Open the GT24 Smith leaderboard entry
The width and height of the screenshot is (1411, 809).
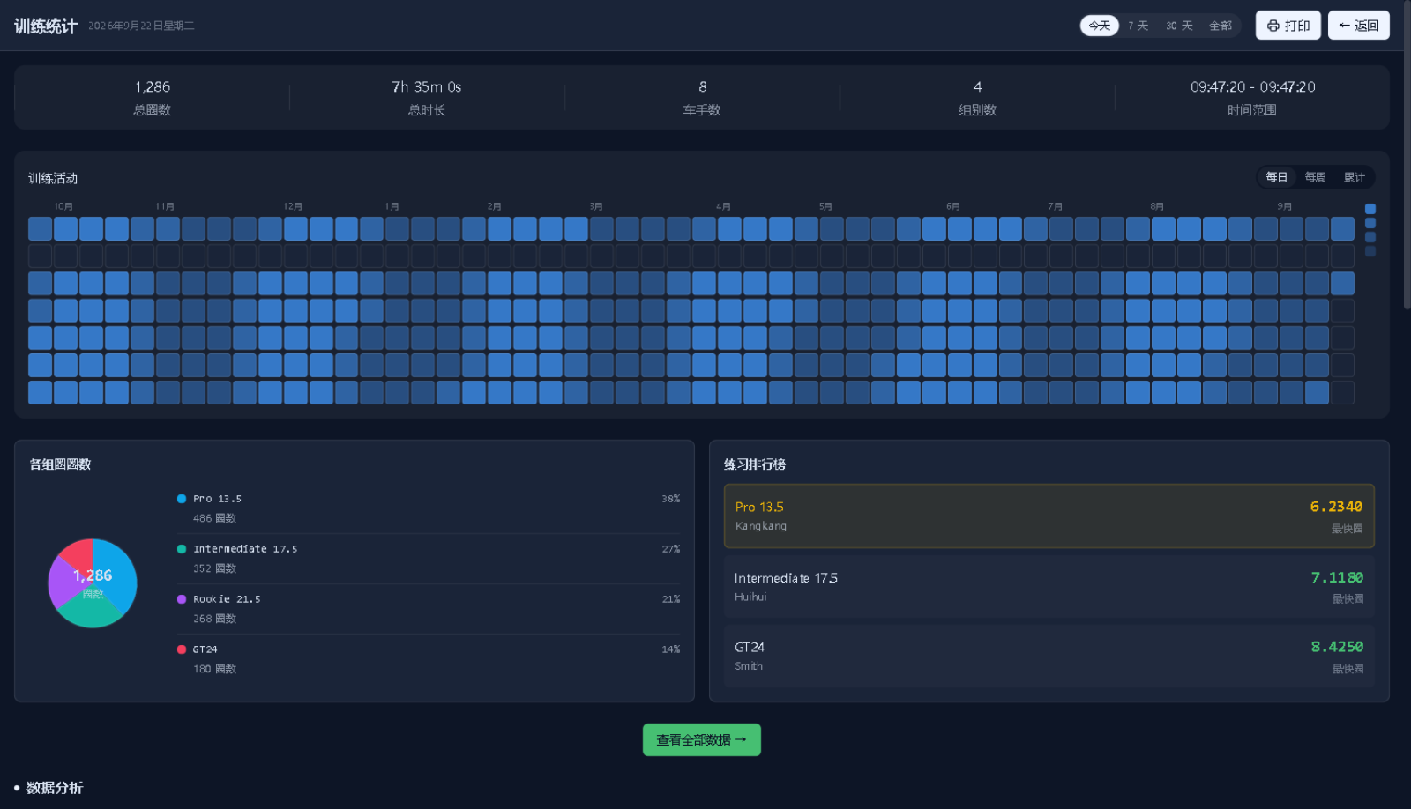1049,657
